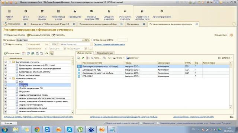The height and width of the screenshot is (133, 238).
Task: Open Skype from Windows taskbar
Action: 70,130
